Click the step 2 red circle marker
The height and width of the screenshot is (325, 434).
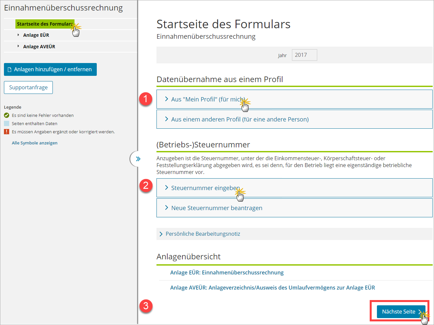[146, 185]
